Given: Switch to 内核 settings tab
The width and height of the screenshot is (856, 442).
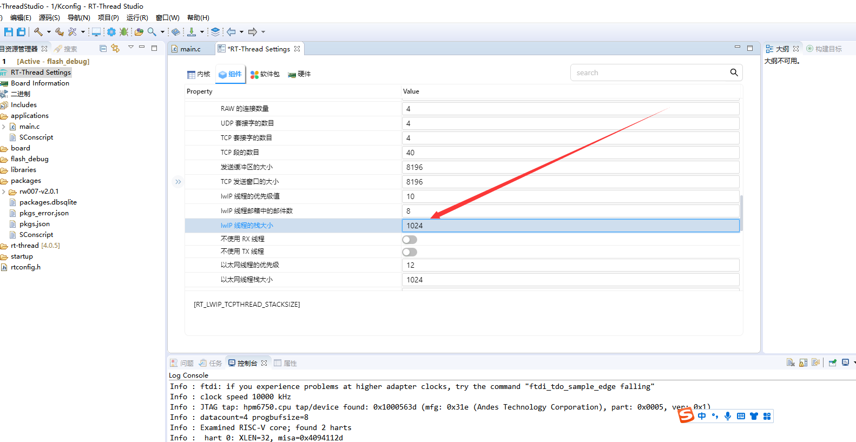Looking at the screenshot, I should (199, 74).
